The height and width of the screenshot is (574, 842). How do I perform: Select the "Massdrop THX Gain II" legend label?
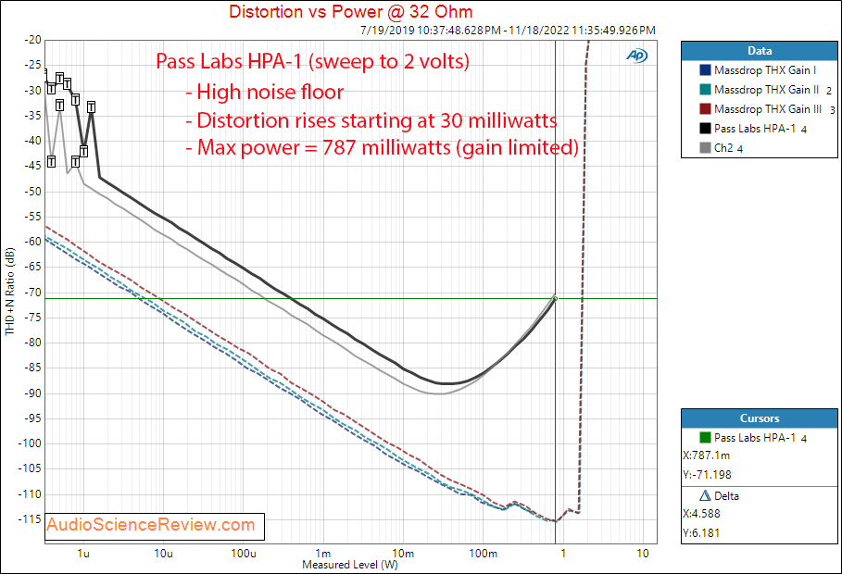click(766, 90)
